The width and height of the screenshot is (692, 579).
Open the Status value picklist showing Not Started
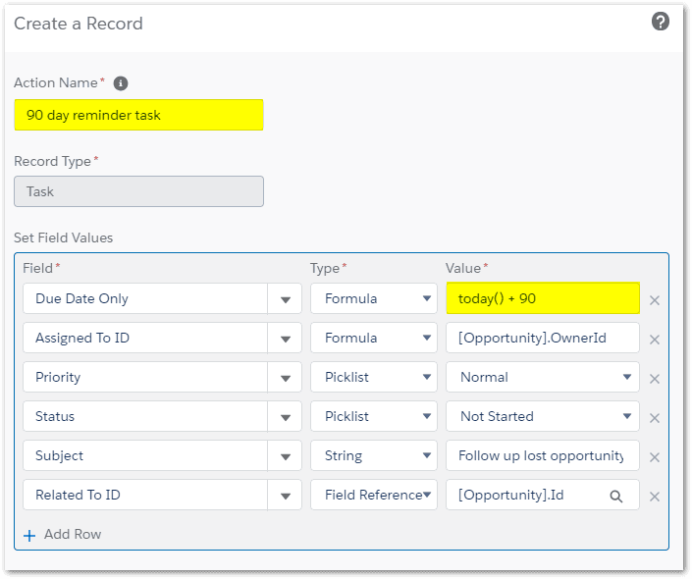coord(625,416)
